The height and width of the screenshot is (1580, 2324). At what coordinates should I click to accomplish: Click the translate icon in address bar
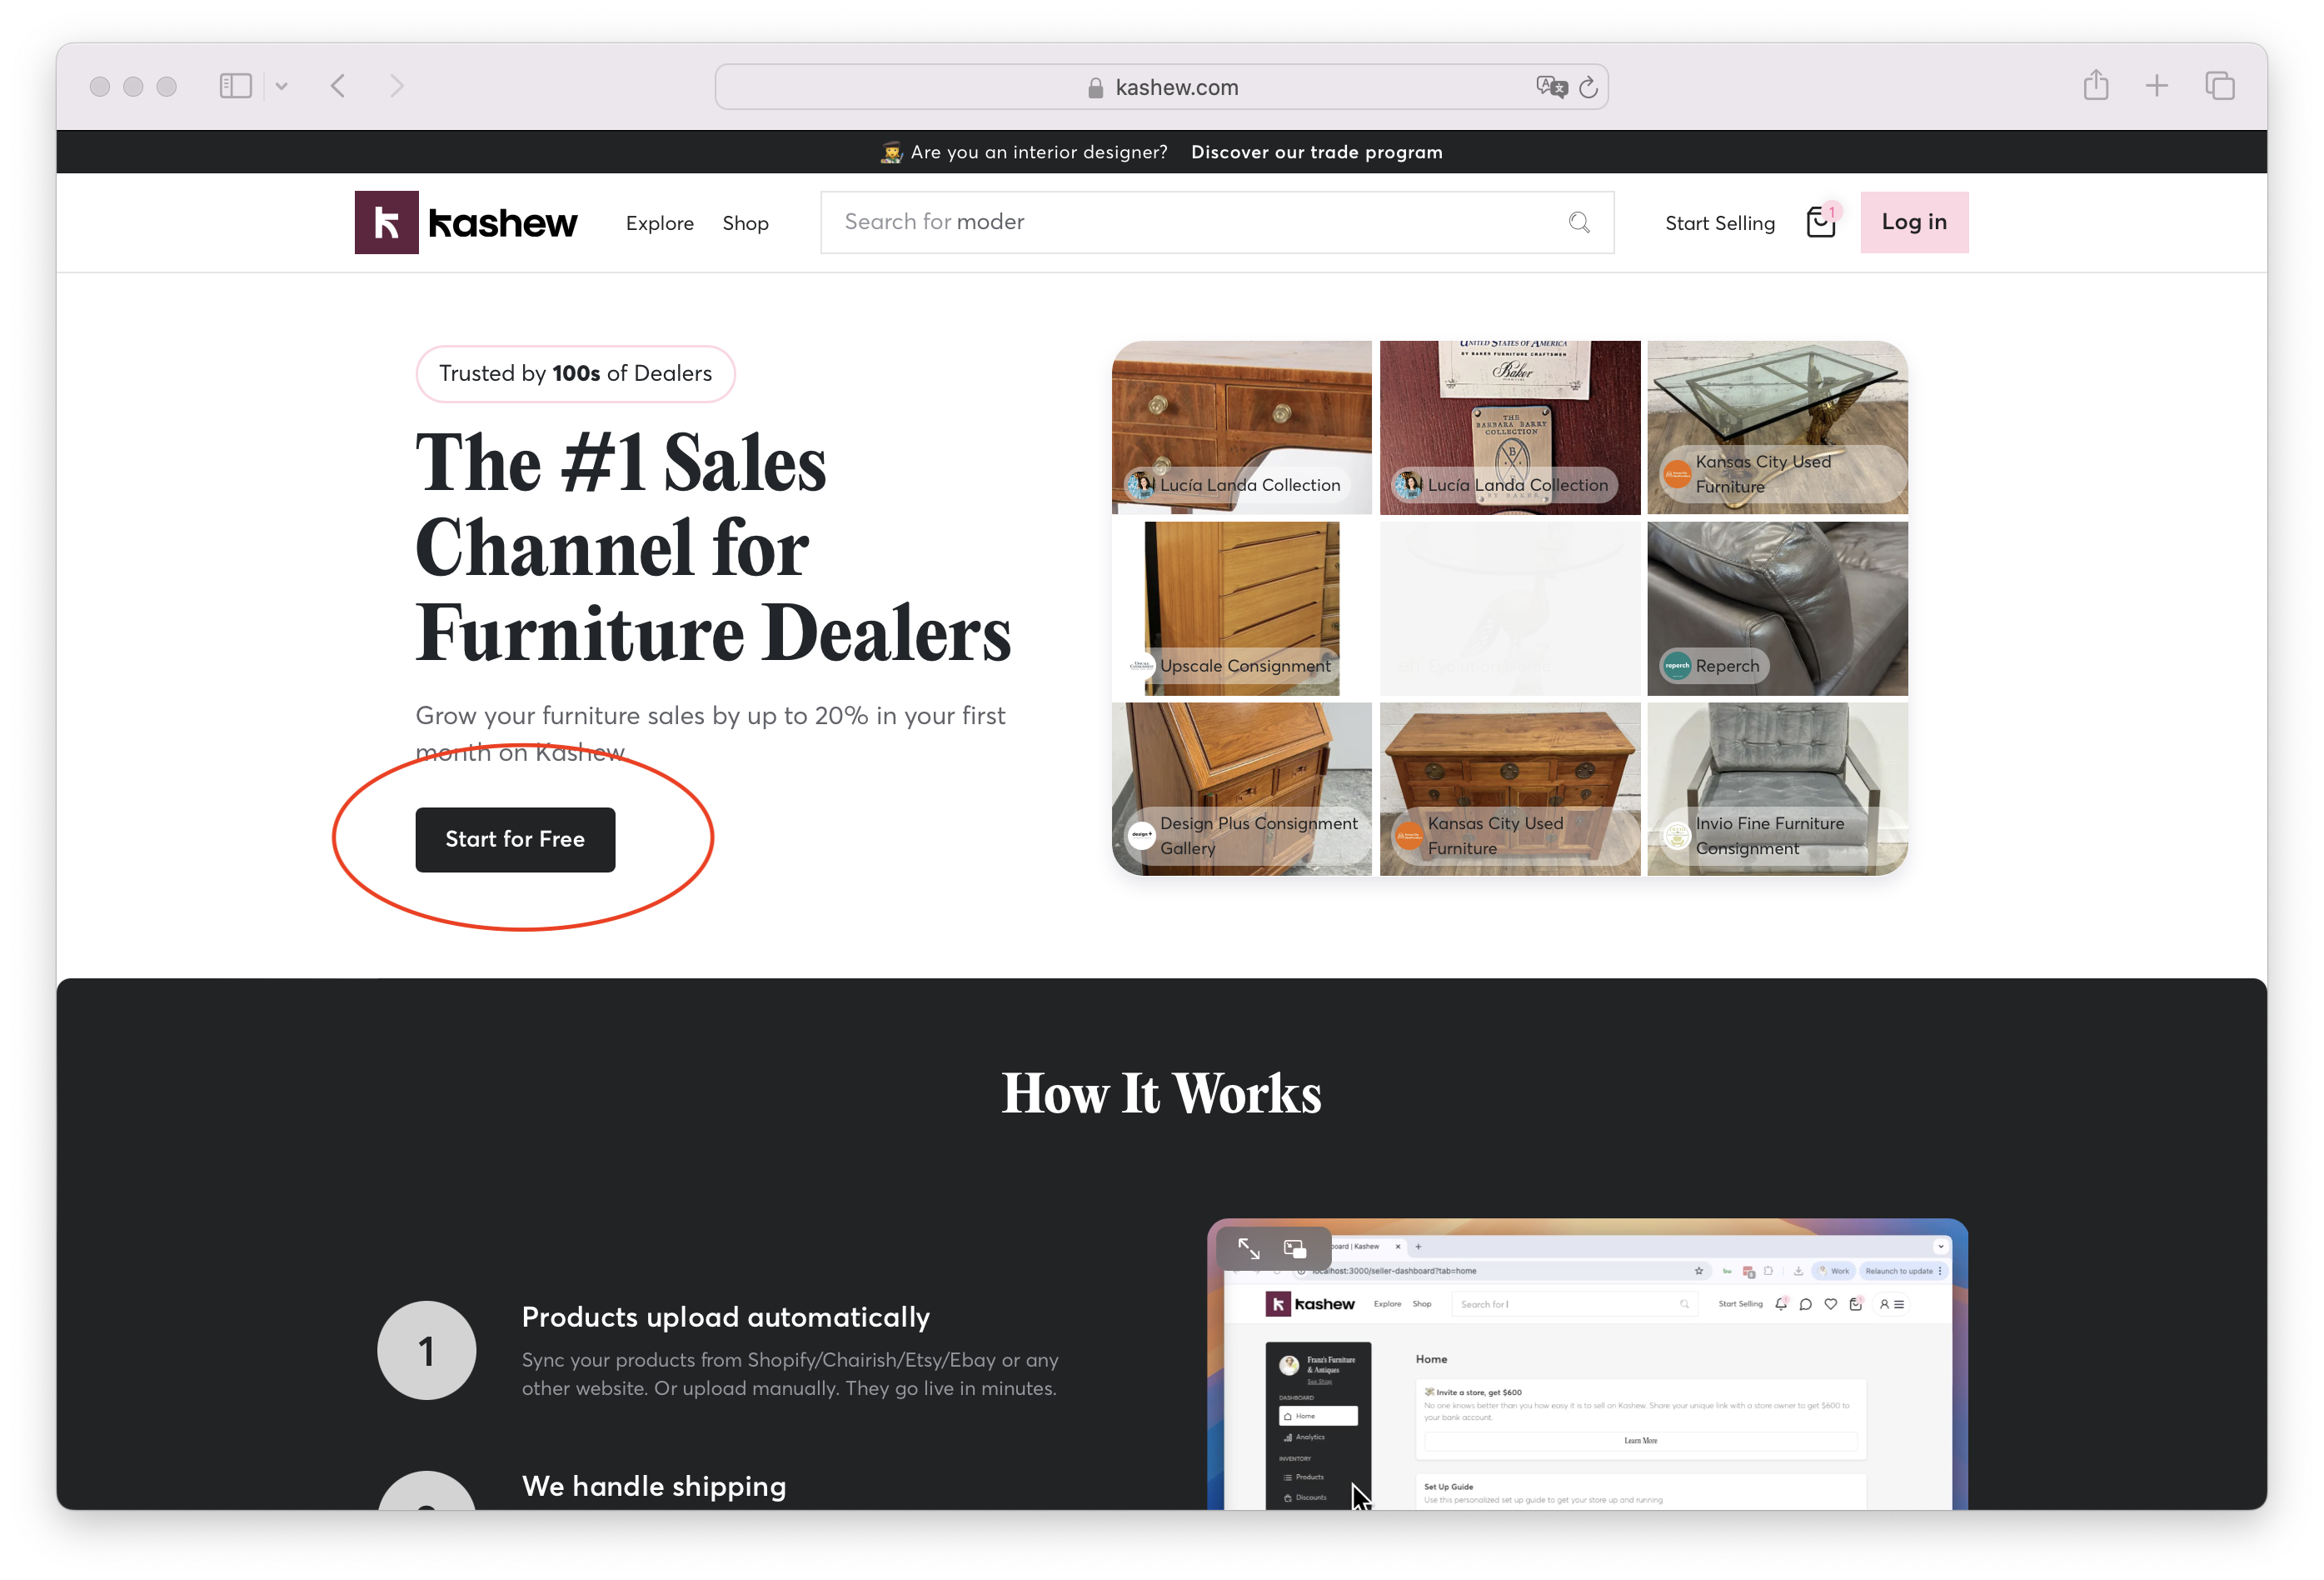(x=1551, y=87)
